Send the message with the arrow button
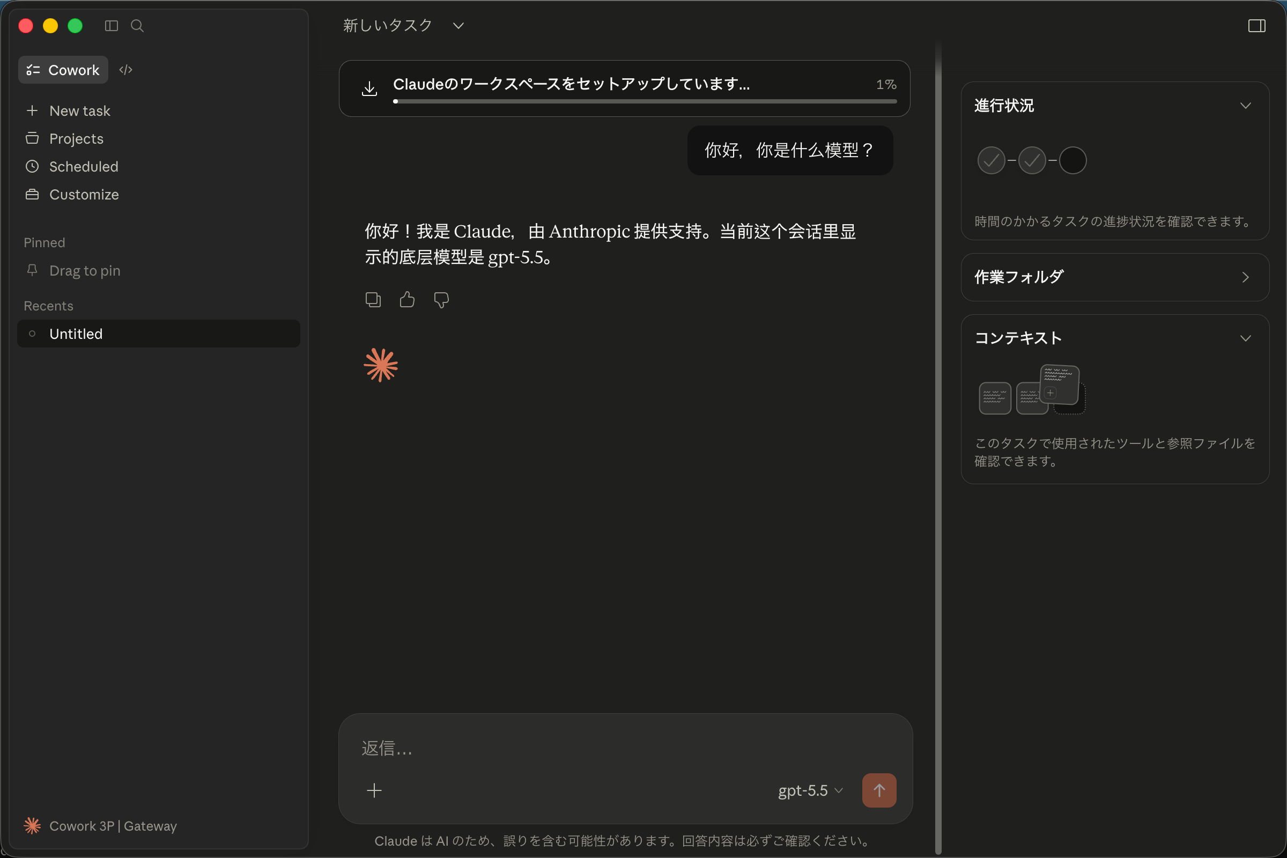 coord(879,790)
